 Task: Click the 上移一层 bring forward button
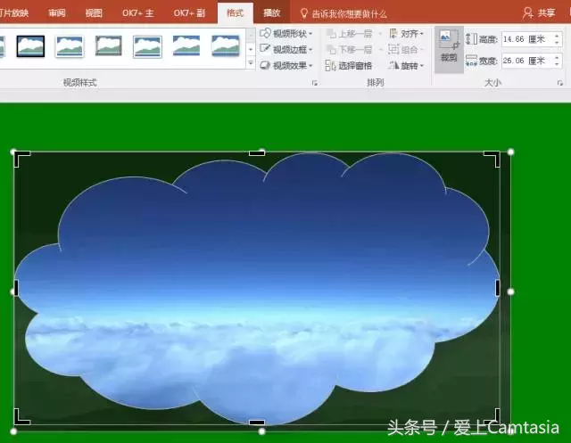coord(350,34)
